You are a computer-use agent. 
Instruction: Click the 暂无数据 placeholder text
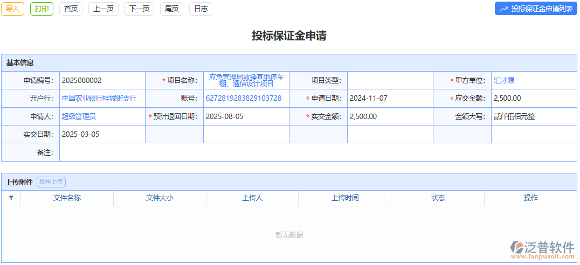289,235
